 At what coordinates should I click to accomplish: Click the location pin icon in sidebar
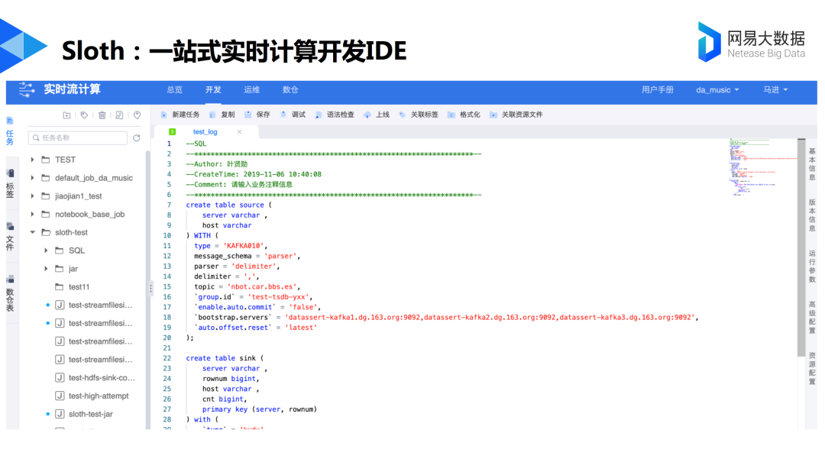tap(137, 115)
